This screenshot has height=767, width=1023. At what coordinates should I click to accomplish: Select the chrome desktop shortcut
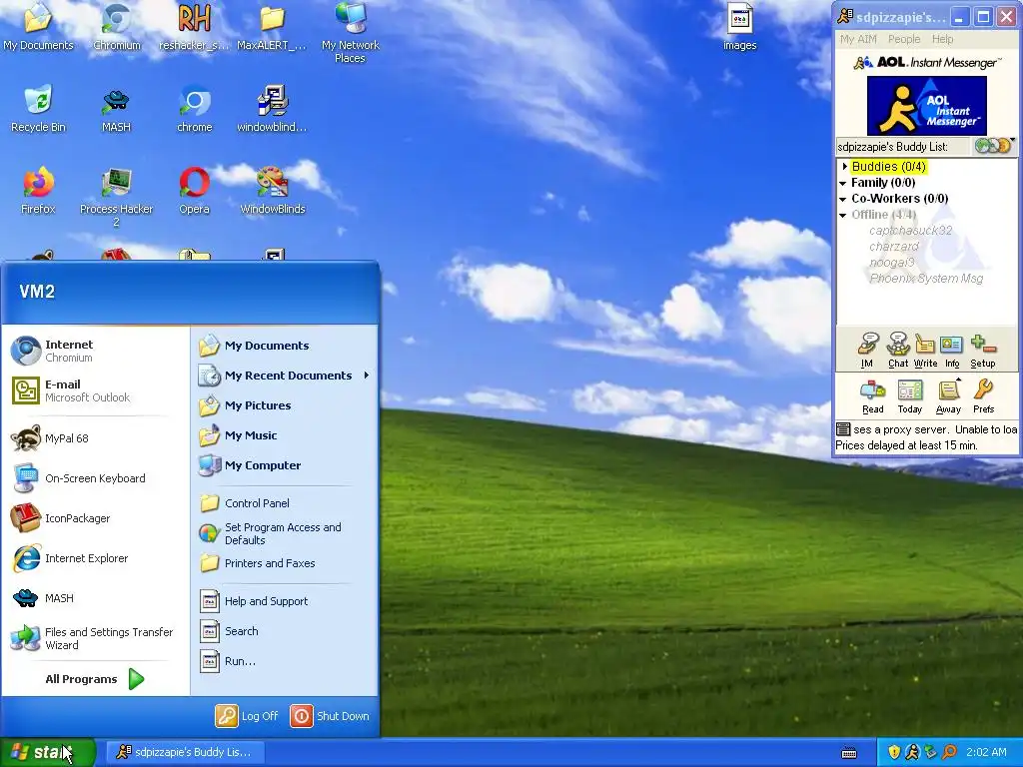[x=195, y=109]
